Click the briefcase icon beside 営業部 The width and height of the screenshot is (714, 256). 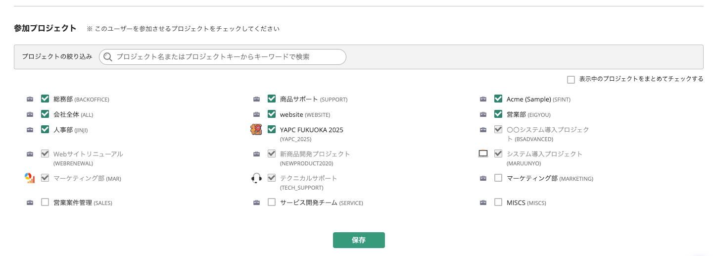click(x=483, y=114)
